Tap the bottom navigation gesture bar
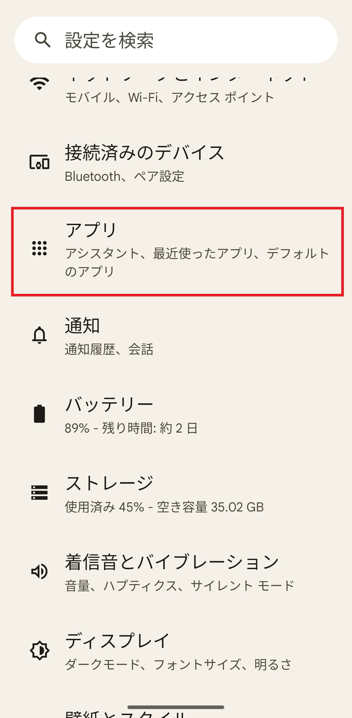Screen dimensions: 352x718 pos(176,707)
